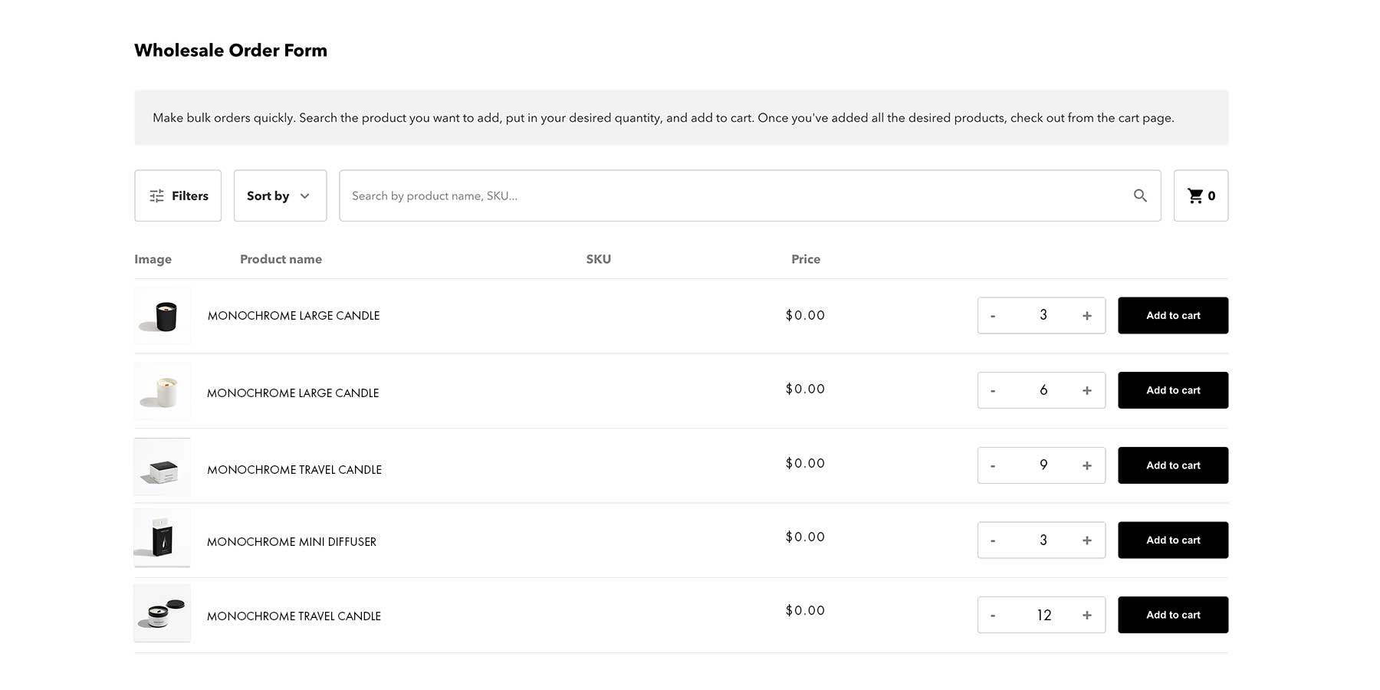Open the Filters panel

point(178,196)
